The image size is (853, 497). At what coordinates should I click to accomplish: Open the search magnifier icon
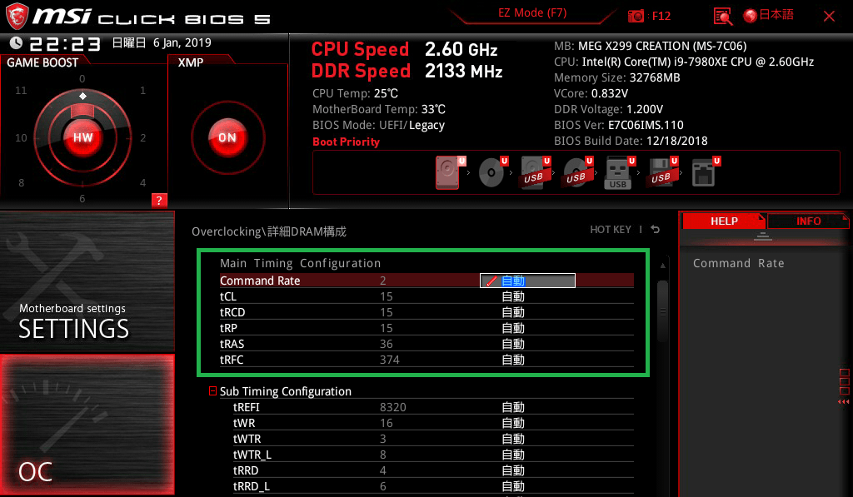point(722,16)
